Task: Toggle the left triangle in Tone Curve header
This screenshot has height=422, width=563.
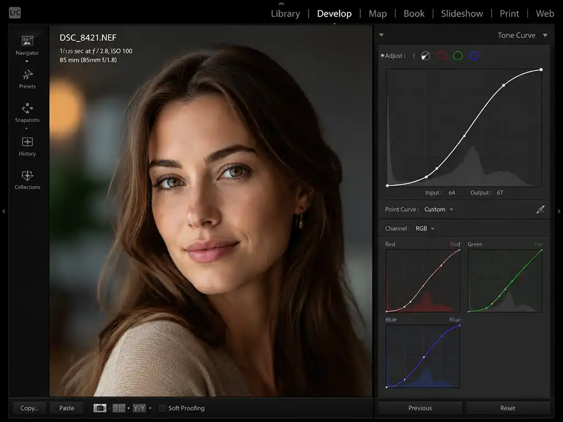Action: coord(382,35)
